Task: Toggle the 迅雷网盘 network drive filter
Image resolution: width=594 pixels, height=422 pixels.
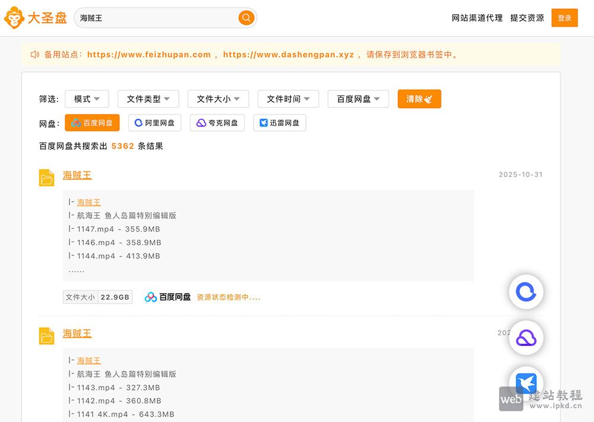Action: click(x=280, y=123)
